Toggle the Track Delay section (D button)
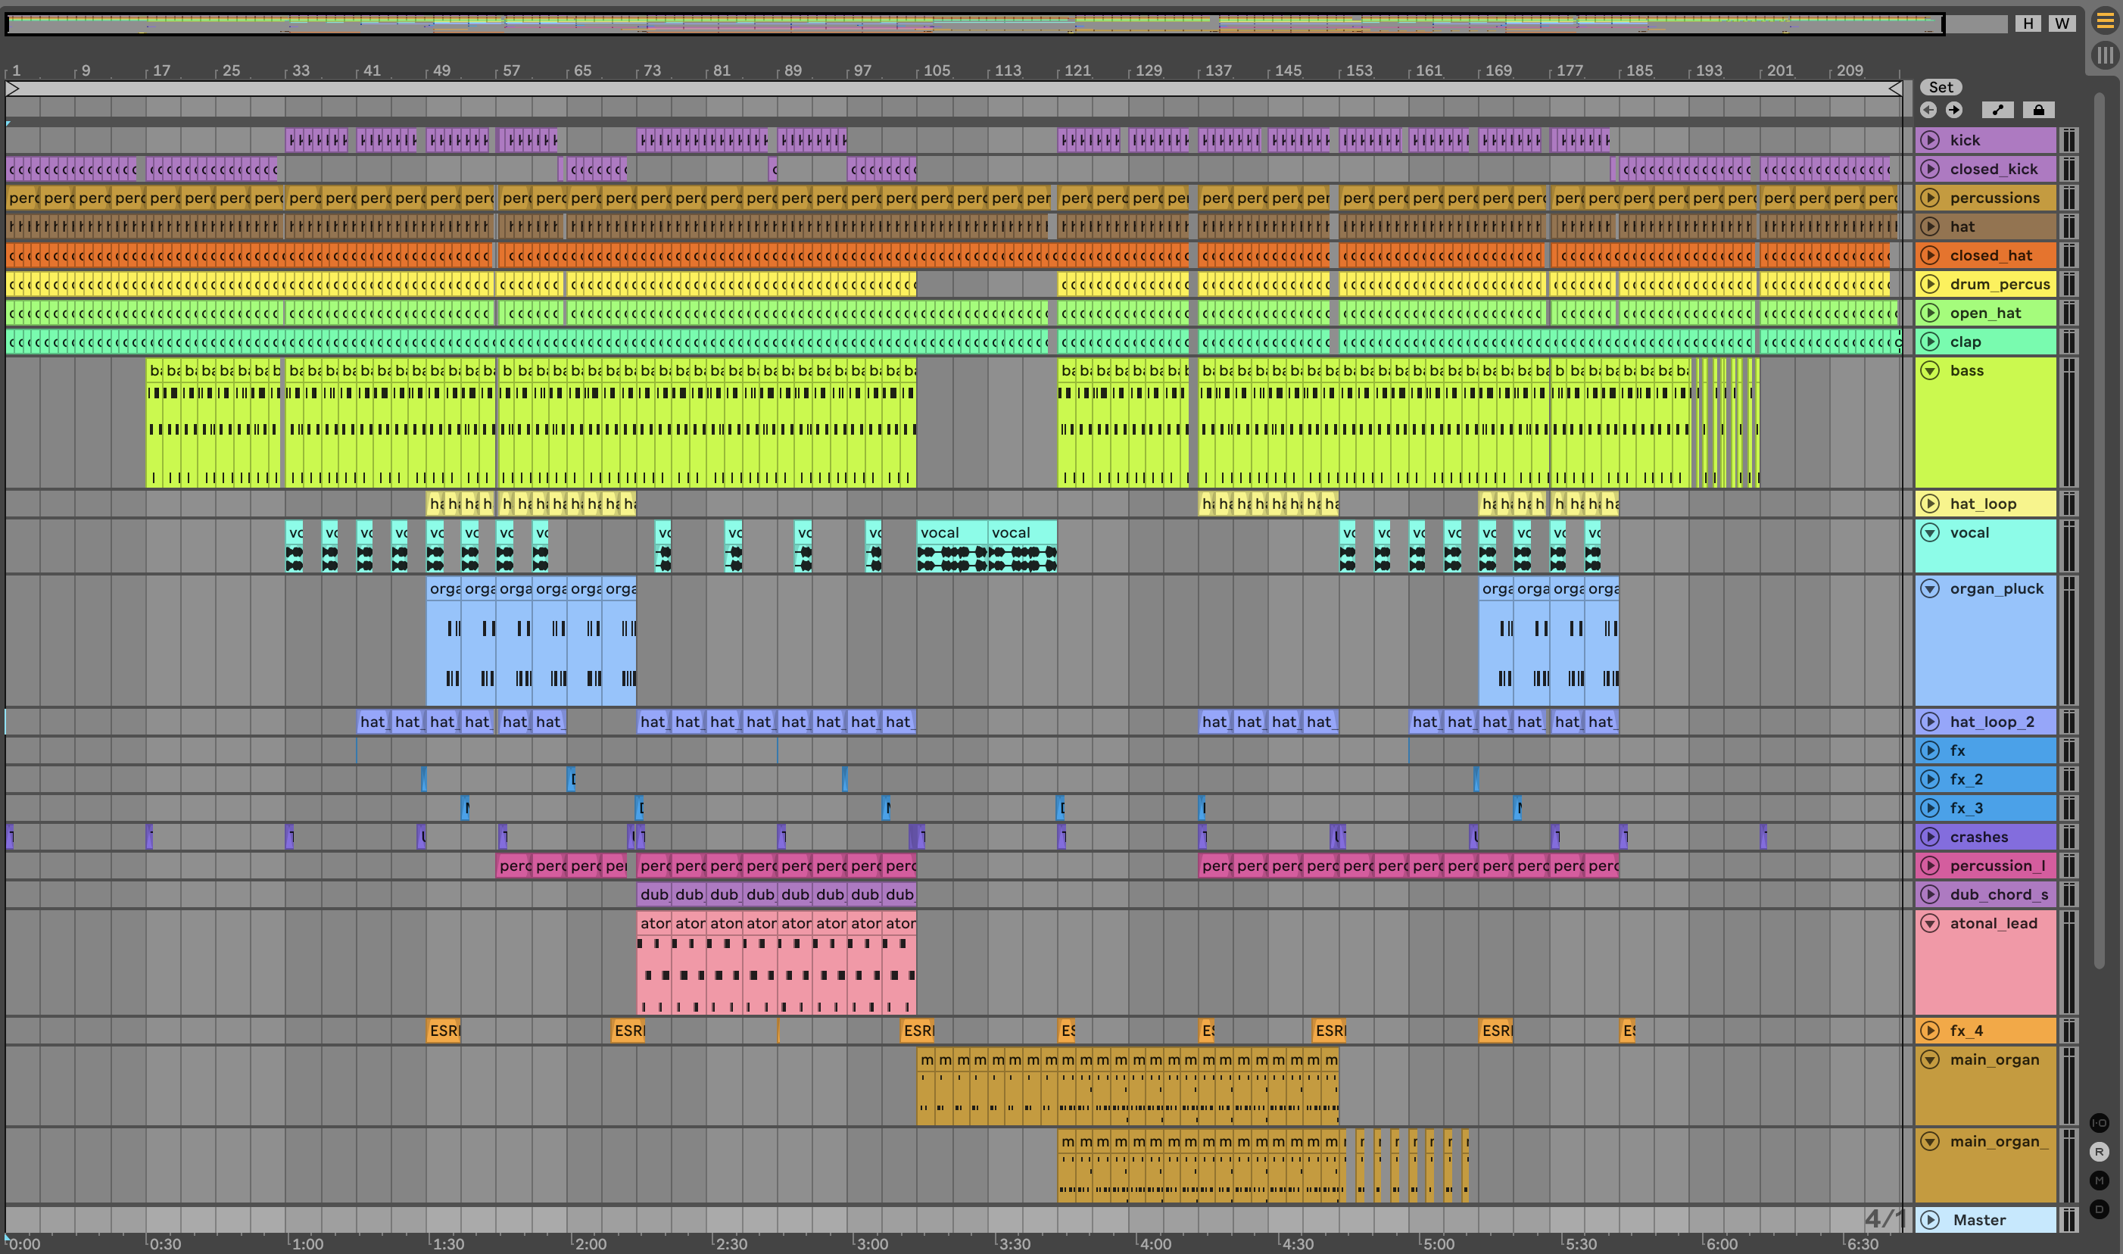The height and width of the screenshot is (1254, 2123). pyautogui.click(x=2099, y=1209)
